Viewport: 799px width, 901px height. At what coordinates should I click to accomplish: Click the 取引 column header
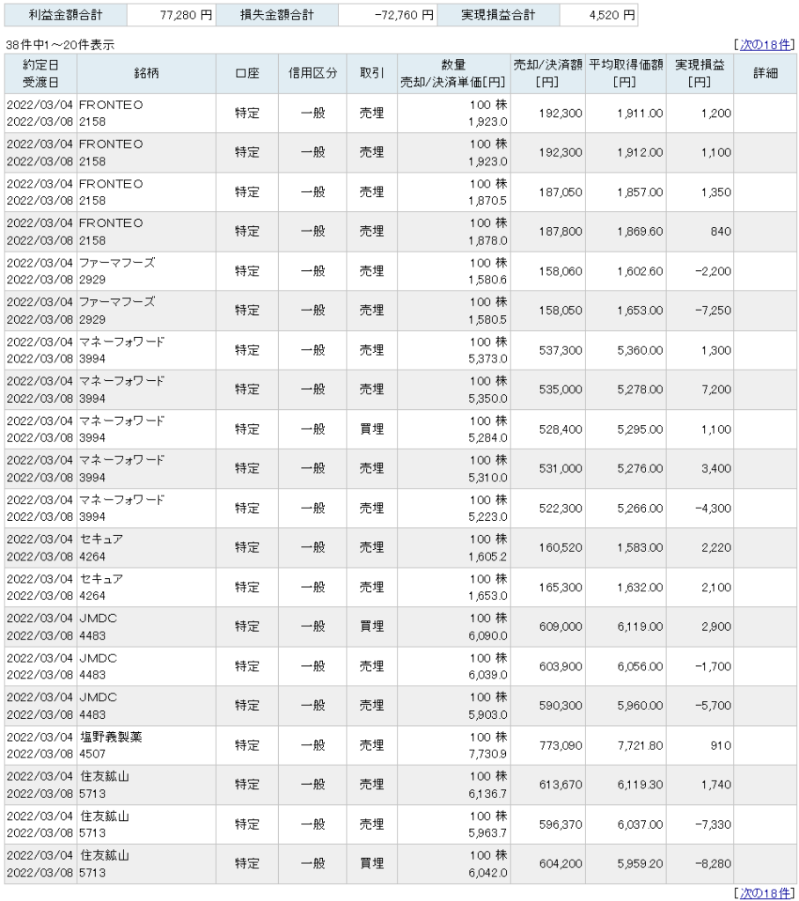point(372,74)
